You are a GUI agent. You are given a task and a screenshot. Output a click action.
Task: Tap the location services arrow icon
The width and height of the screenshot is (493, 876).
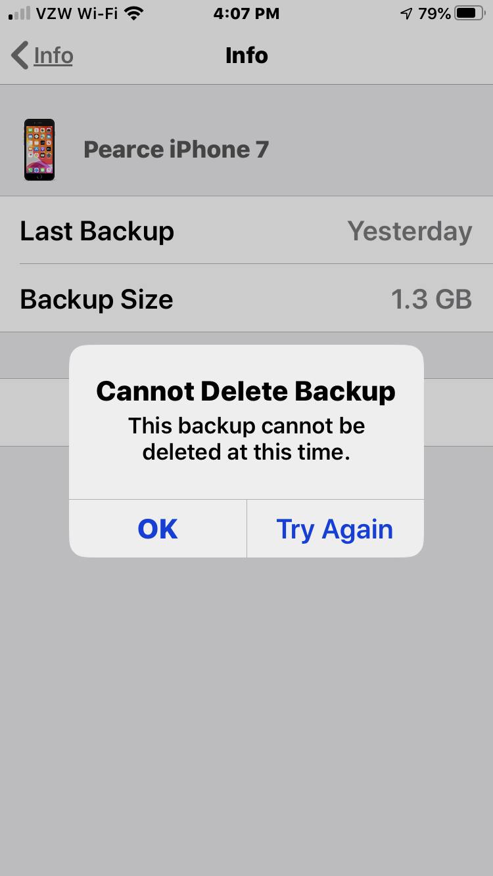pos(407,14)
